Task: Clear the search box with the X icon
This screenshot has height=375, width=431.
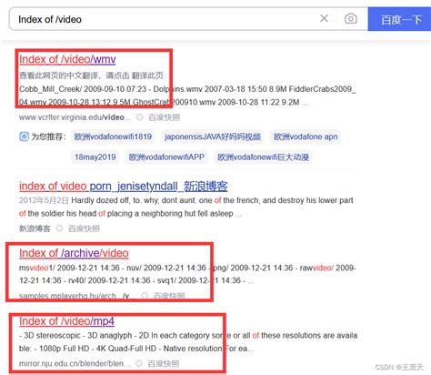Action: (324, 18)
